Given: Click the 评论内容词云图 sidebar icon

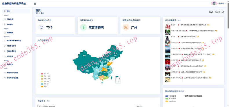Looking at the screenshot, I should (x=5, y=78).
